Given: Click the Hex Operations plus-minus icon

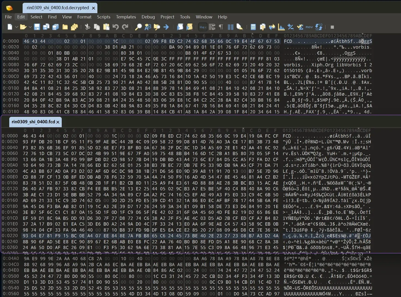Looking at the screenshot, I should 291,27.
